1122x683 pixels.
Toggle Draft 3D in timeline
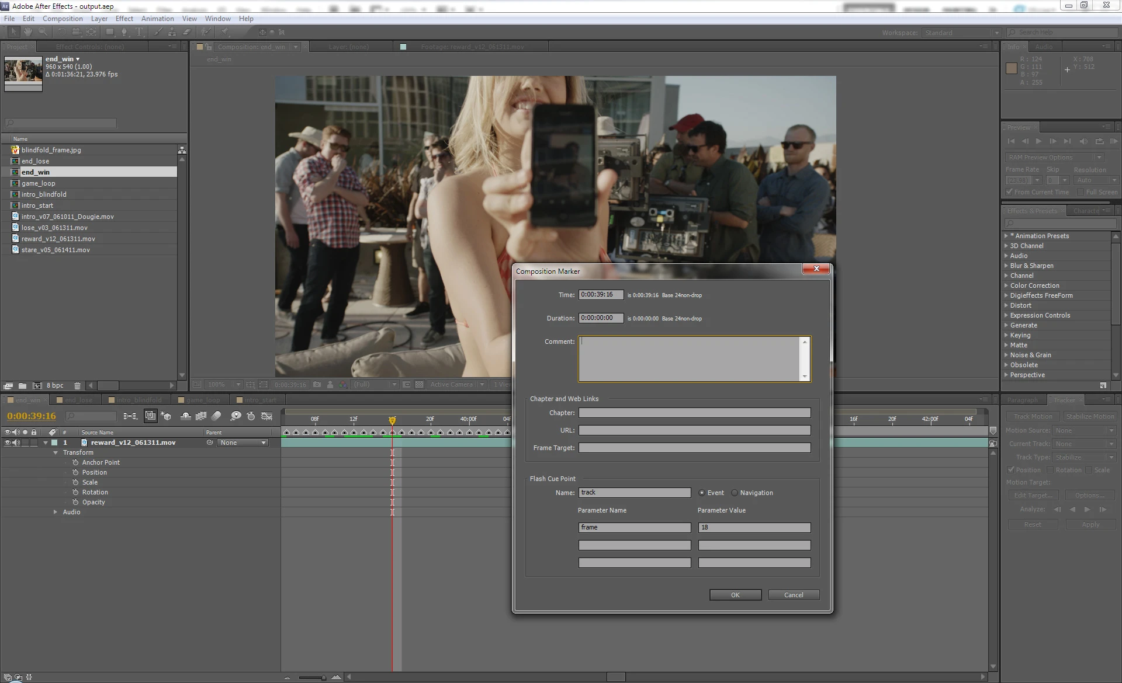click(x=167, y=416)
